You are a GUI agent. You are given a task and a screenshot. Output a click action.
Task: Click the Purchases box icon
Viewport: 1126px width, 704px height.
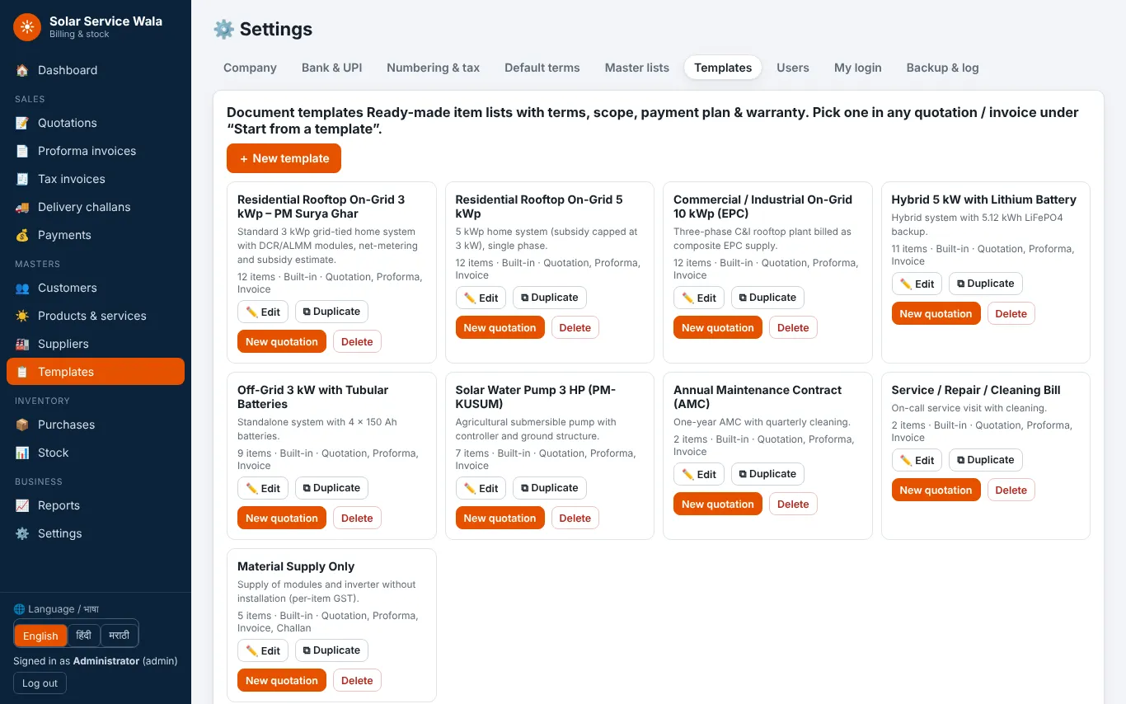tap(22, 425)
